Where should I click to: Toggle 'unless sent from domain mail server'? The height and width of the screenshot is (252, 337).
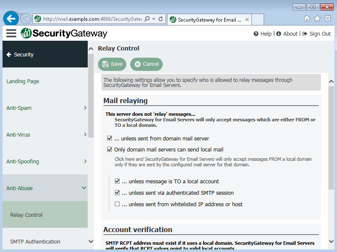[x=109, y=138]
